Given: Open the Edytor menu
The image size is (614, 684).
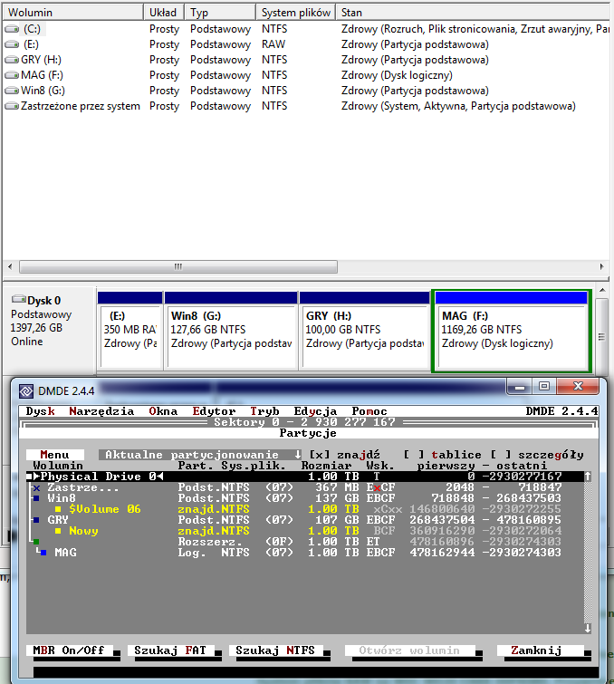Looking at the screenshot, I should pos(214,411).
